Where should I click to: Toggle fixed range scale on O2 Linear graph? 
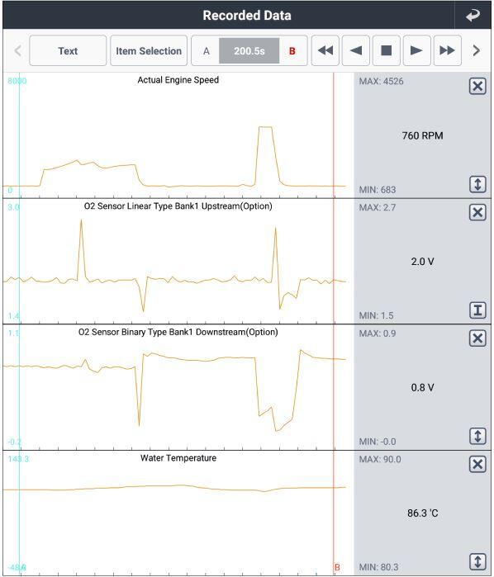point(477,310)
